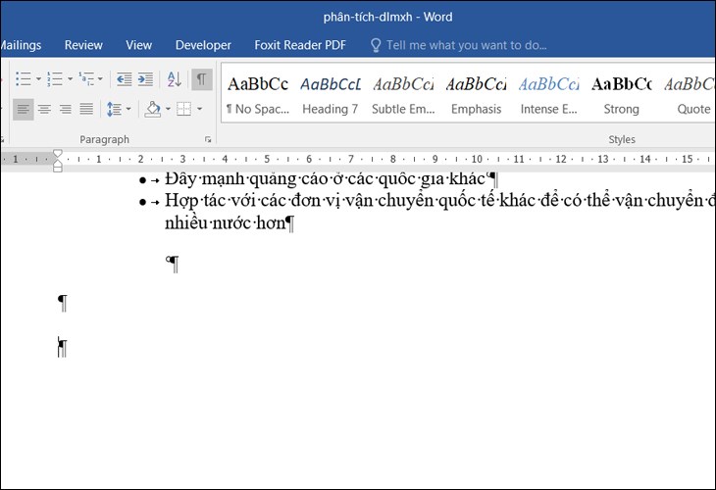716x490 pixels.
Task: Increase the paragraph indent
Action: click(145, 79)
